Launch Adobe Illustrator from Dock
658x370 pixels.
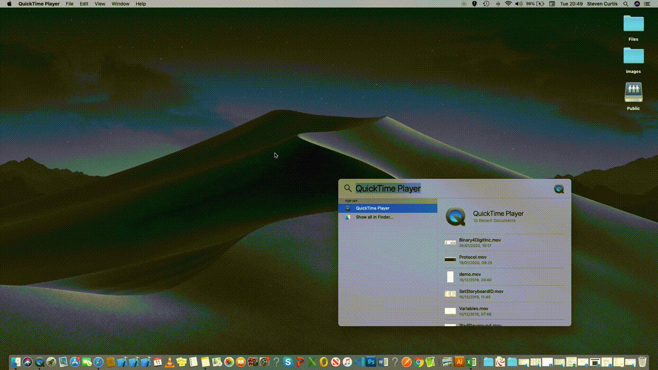point(460,362)
